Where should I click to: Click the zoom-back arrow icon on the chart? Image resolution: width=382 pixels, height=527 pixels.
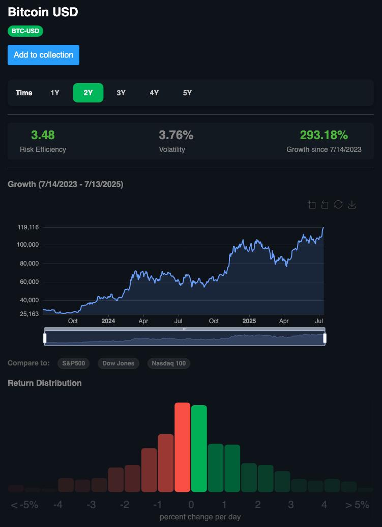tap(325, 204)
